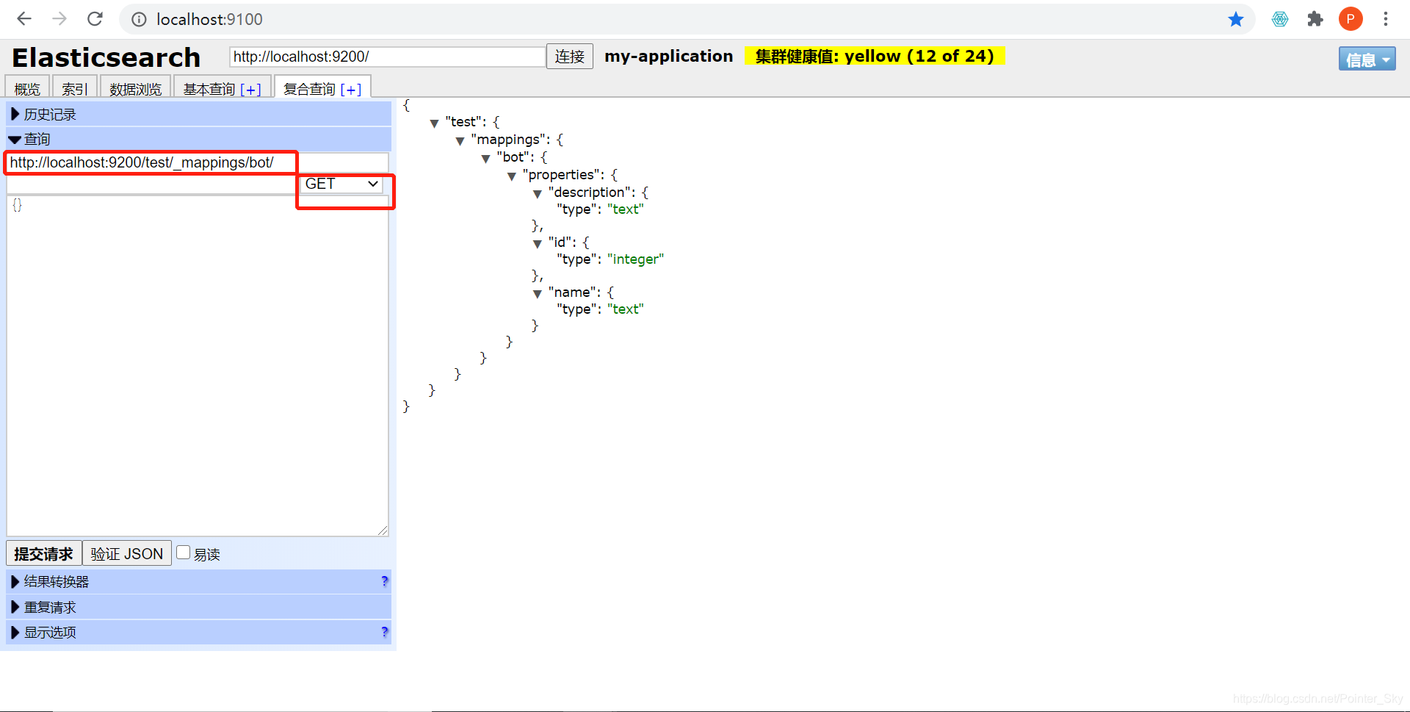Collapse the "test" JSON node

click(x=434, y=123)
